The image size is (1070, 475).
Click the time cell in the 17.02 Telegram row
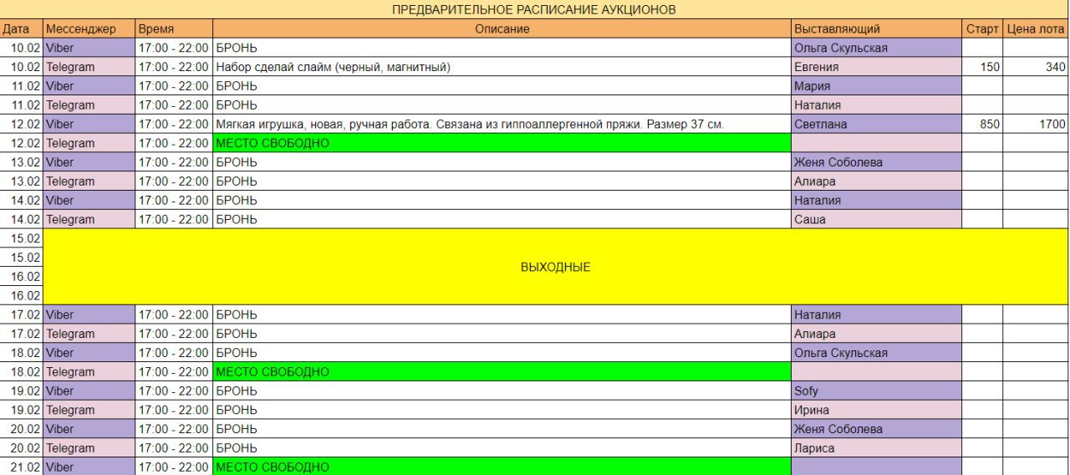[x=175, y=334]
